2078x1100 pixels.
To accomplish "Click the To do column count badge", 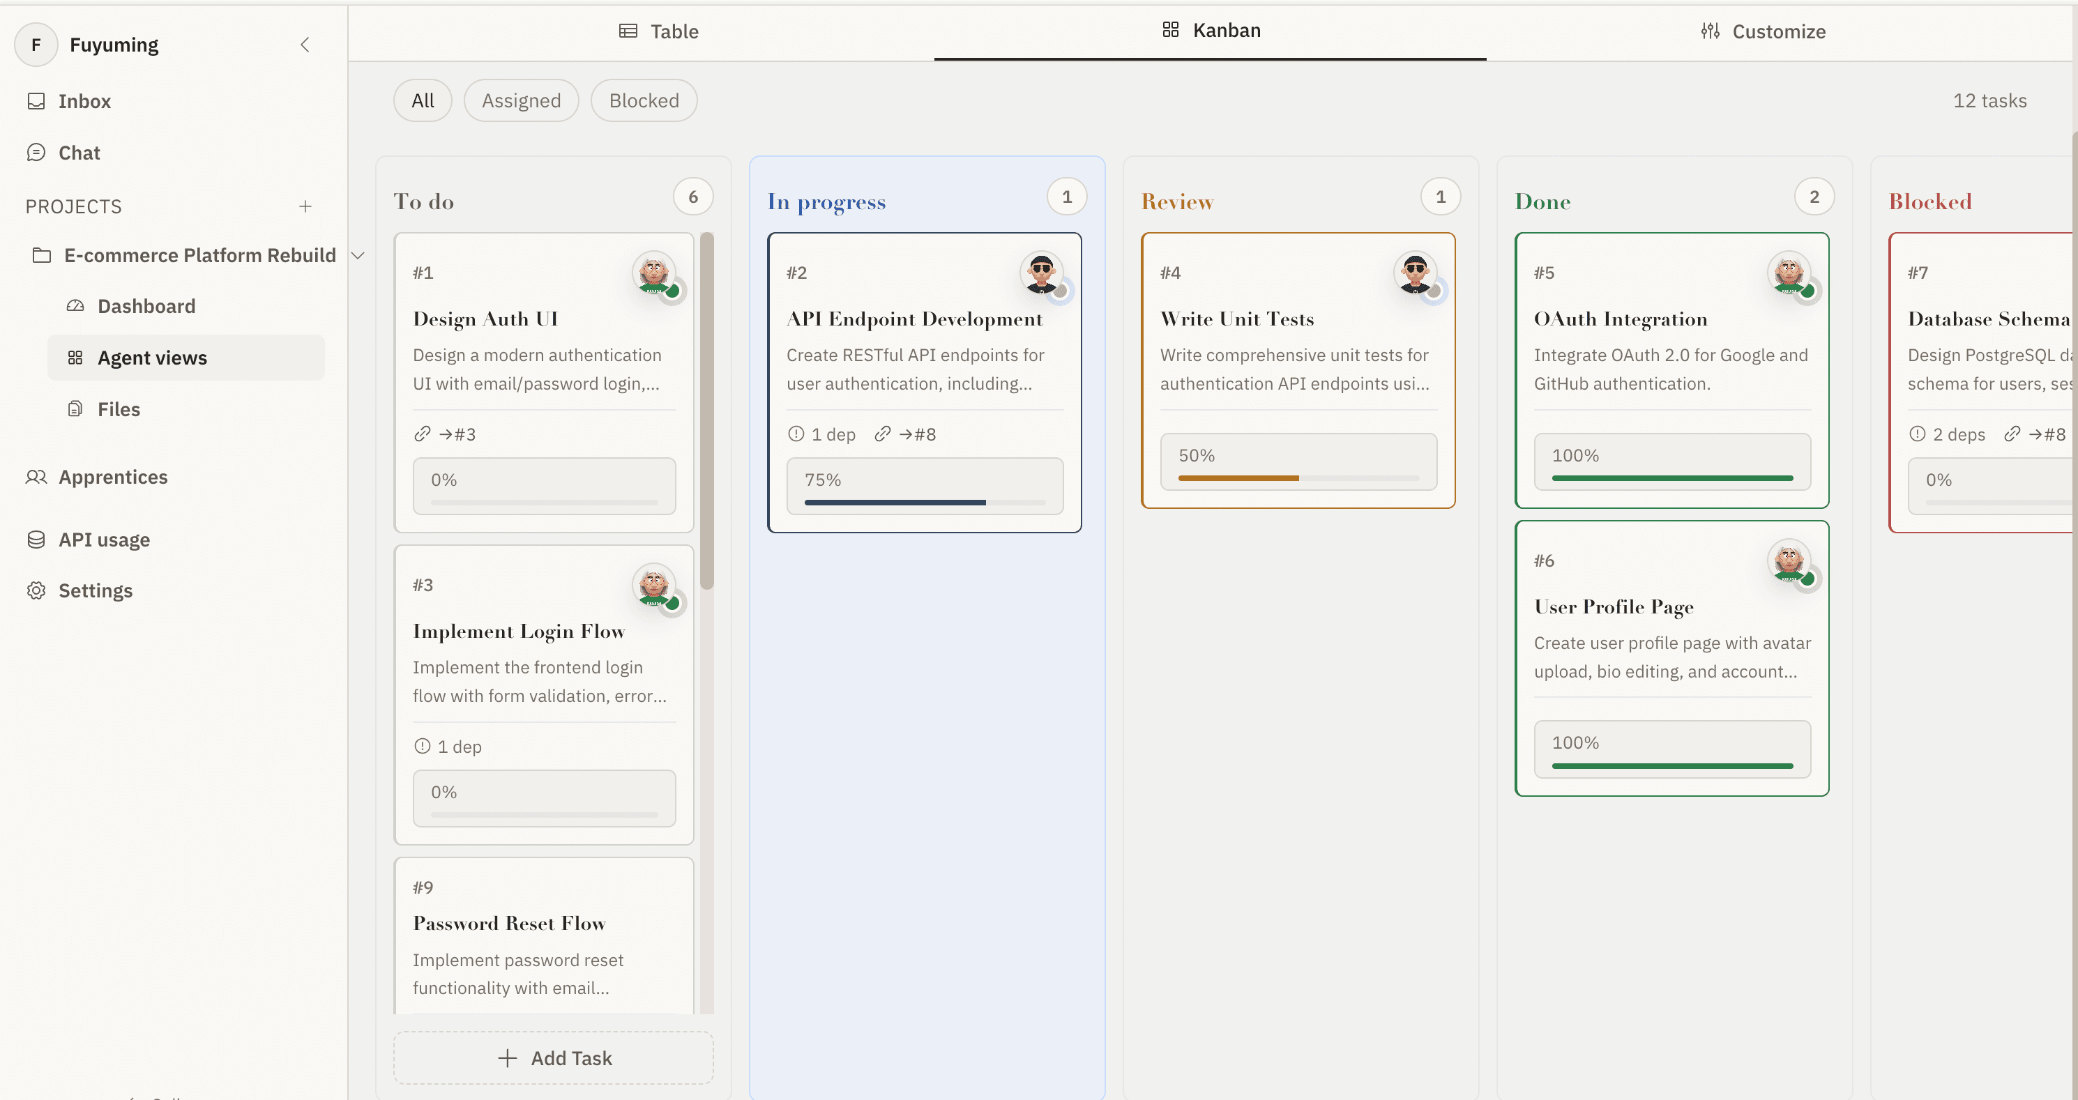I will click(x=693, y=197).
